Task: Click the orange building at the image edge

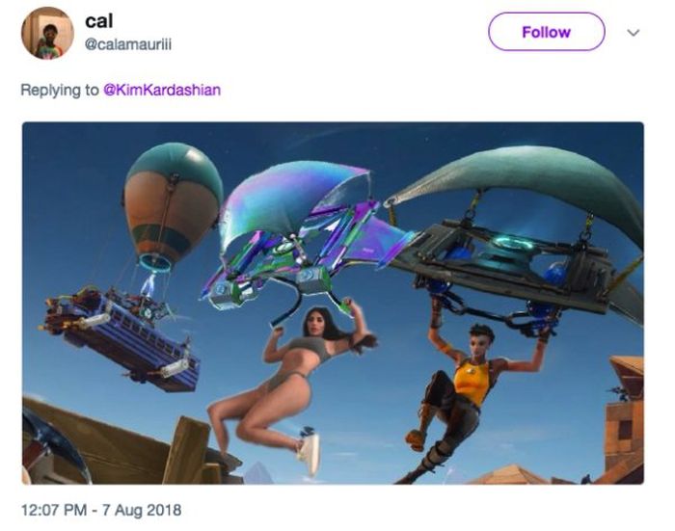Action: pos(623,413)
